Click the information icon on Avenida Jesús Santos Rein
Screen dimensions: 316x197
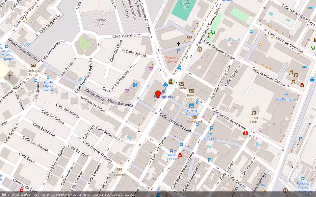[x=200, y=49]
